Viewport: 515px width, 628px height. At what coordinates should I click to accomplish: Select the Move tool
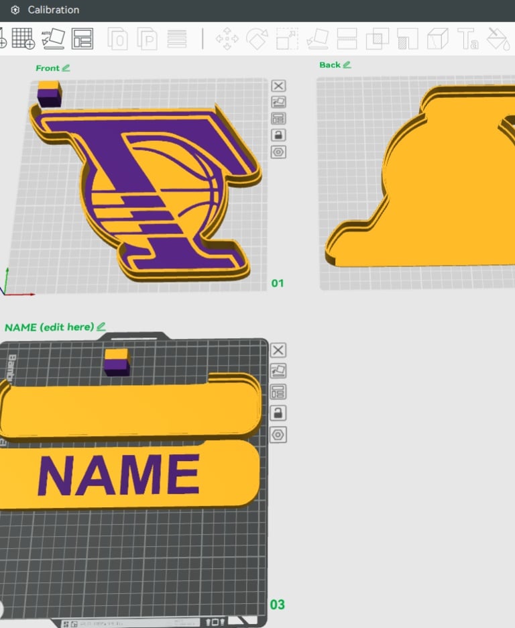click(x=227, y=39)
